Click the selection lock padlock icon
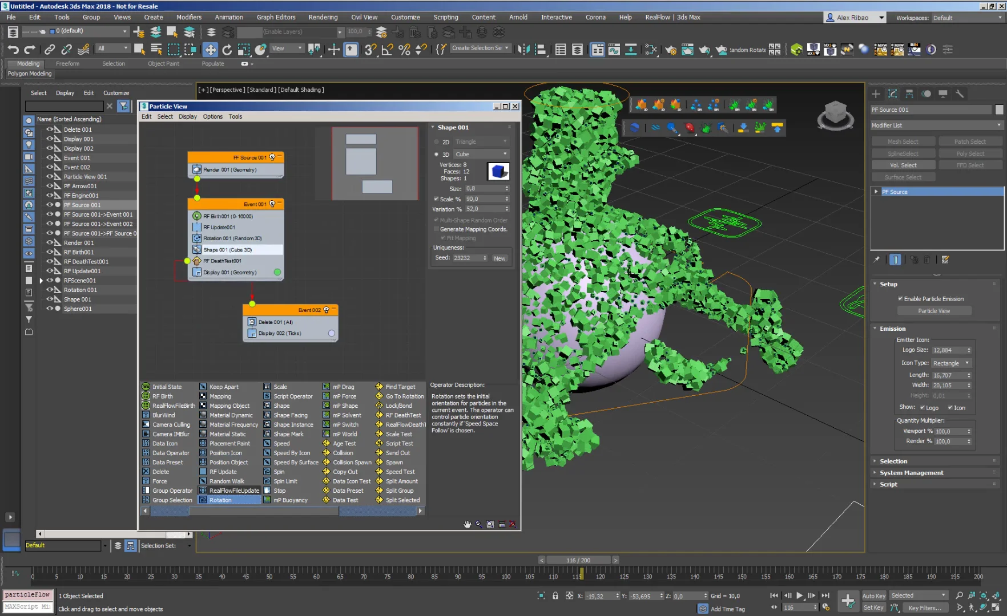Viewport: 1007px width, 616px height. point(555,595)
